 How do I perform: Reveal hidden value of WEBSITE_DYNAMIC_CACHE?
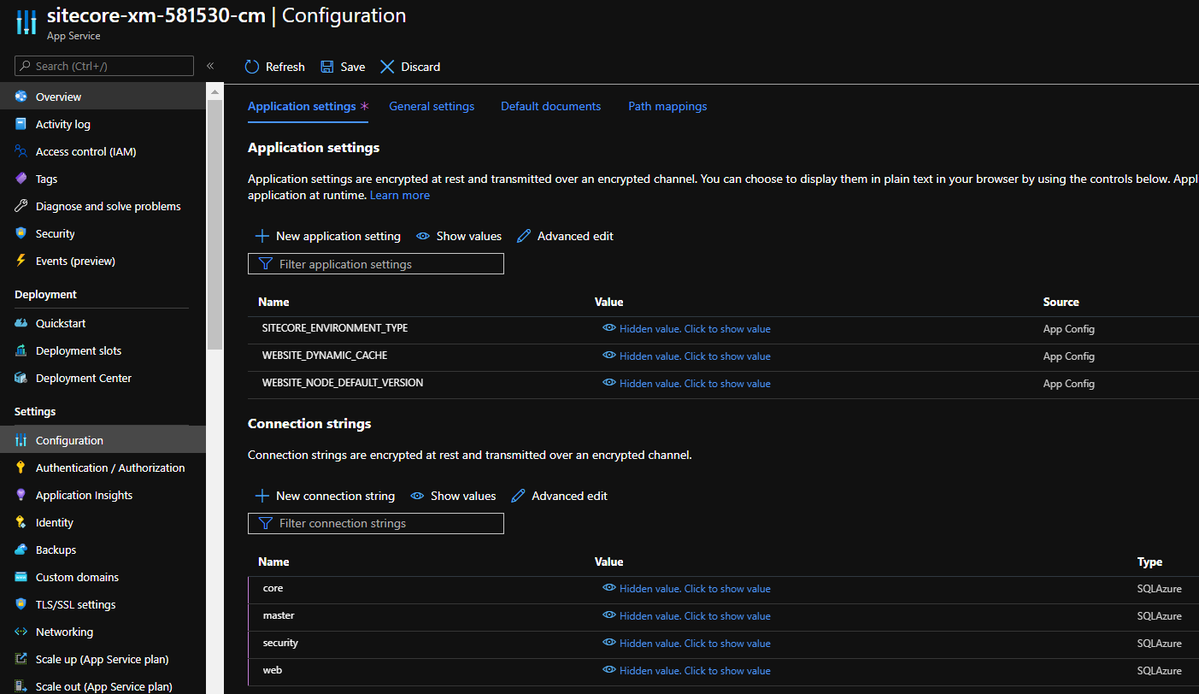[x=686, y=356]
